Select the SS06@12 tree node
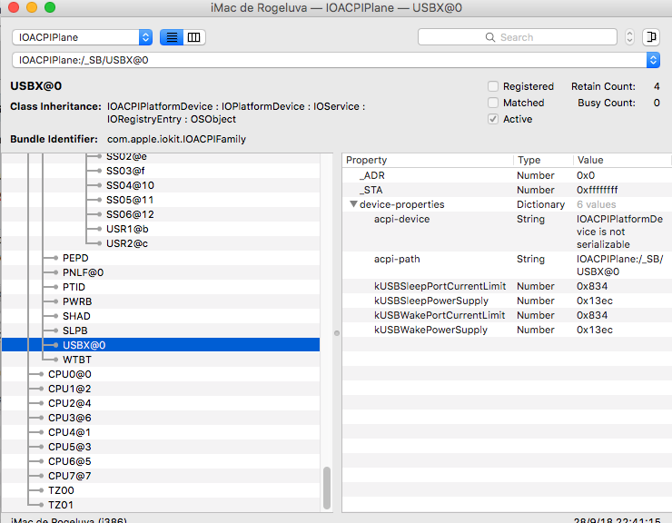This screenshot has height=523, width=672. tap(130, 215)
